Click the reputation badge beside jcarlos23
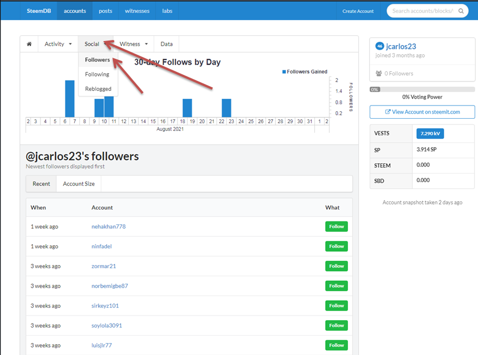 coord(379,46)
